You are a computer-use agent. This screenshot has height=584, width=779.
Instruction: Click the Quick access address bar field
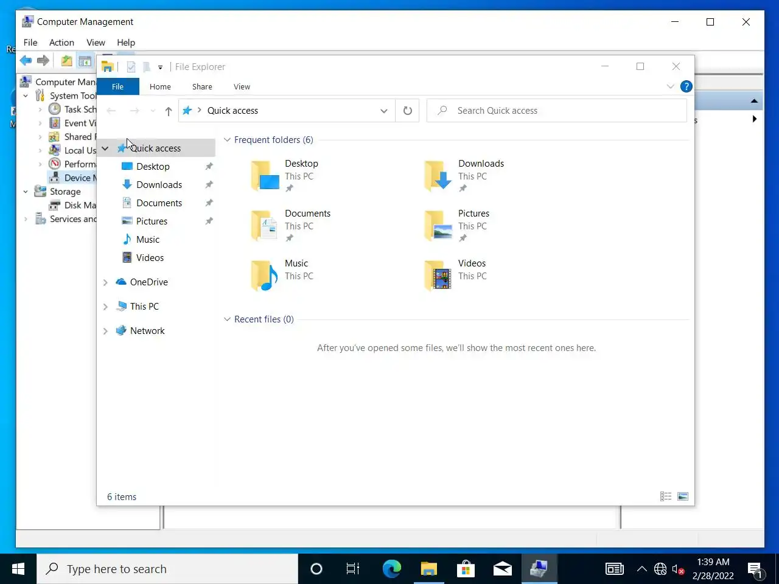click(x=286, y=111)
